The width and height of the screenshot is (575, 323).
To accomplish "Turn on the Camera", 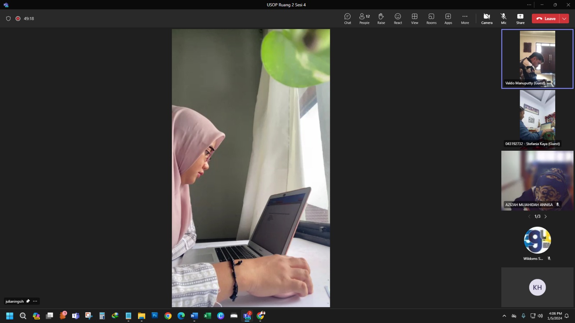I will click(x=487, y=19).
